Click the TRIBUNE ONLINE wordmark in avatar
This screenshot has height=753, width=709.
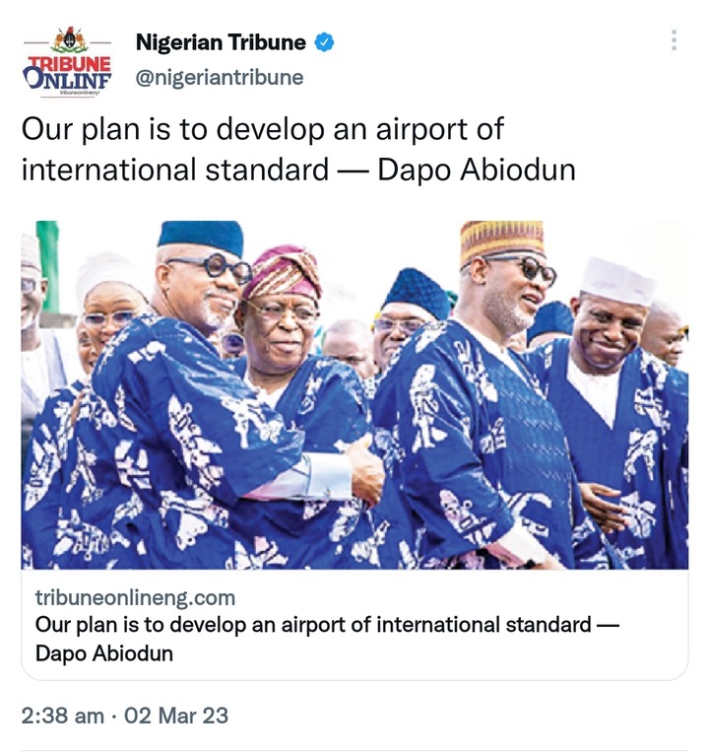pos(67,73)
